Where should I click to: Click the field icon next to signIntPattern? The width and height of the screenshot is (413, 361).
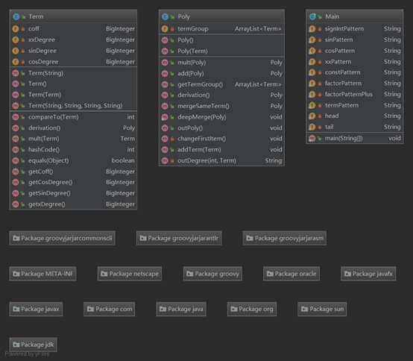[x=312, y=29]
